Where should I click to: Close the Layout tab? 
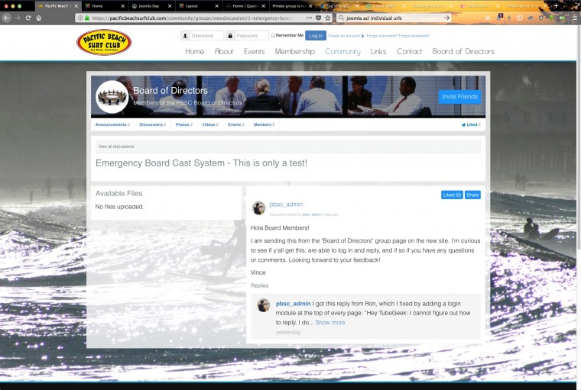[216, 6]
